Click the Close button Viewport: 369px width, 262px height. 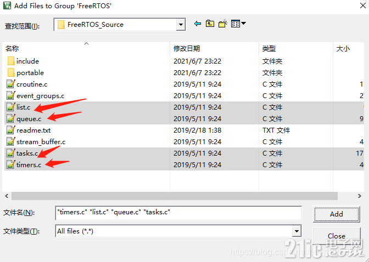336,236
